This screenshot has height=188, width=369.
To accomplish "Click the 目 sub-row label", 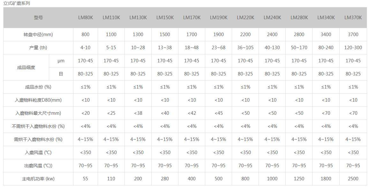I will 61,74.
